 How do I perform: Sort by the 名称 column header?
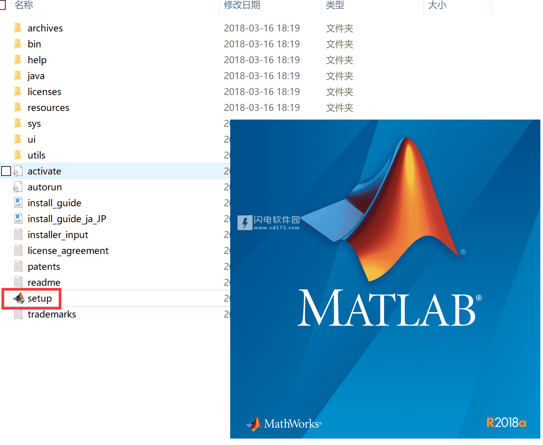click(x=24, y=5)
